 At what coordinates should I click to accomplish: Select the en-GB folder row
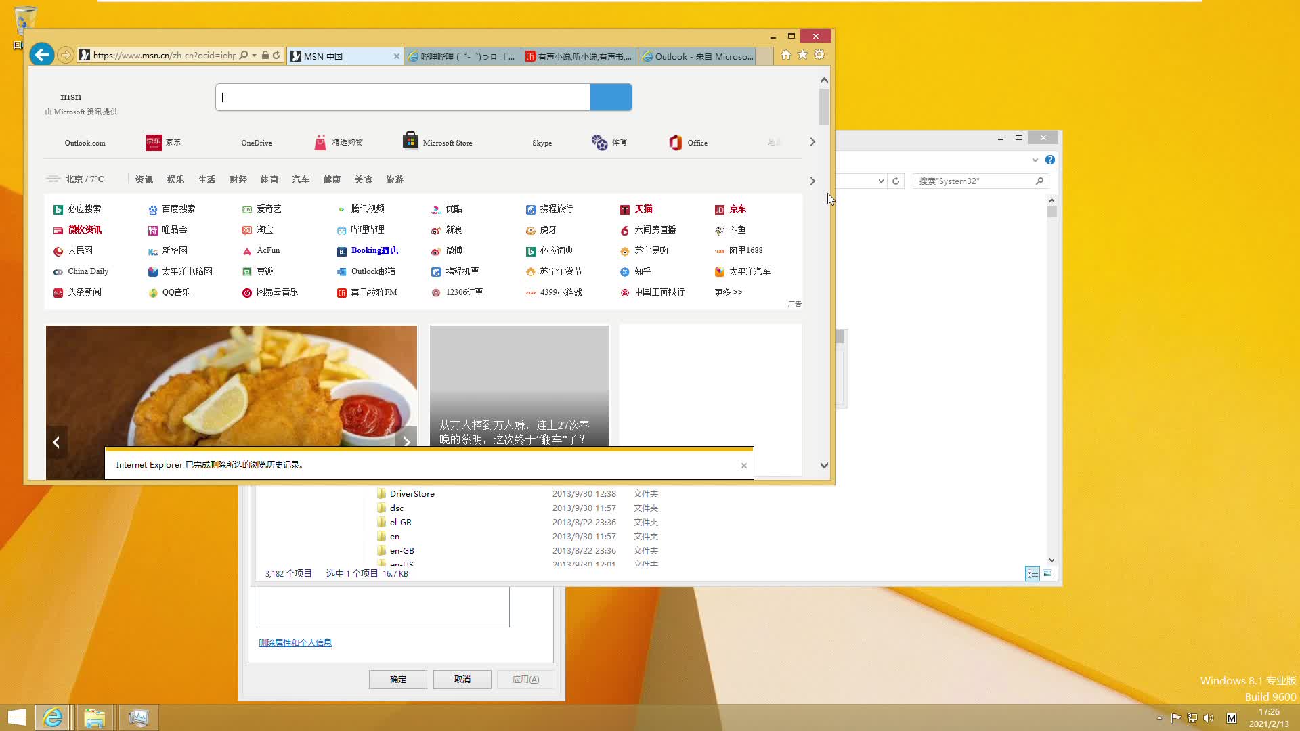pyautogui.click(x=518, y=551)
